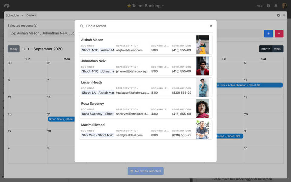Image resolution: width=291 pixels, height=182 pixels.
Task: Remove resources using the red minus button
Action: (279, 34)
